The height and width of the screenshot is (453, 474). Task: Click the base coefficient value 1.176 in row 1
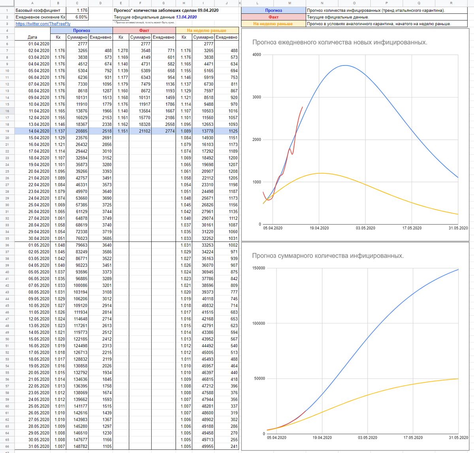(77, 10)
